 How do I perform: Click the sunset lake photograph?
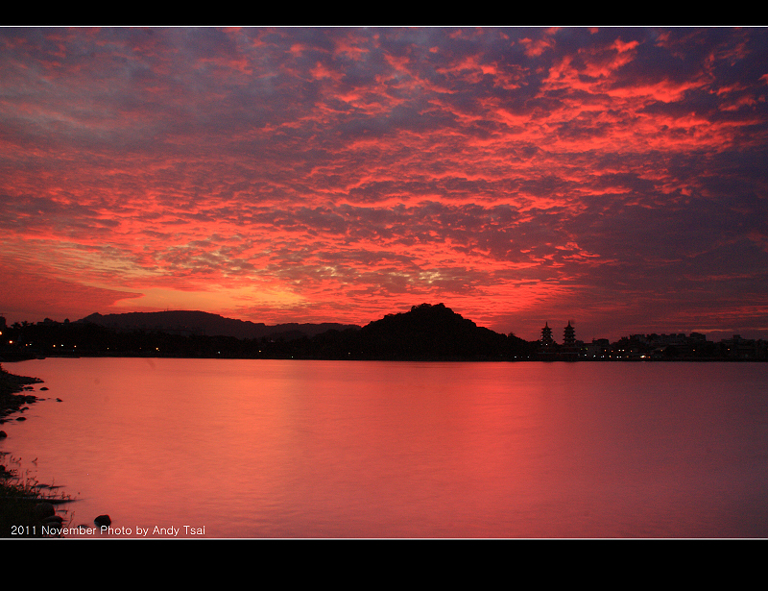[x=384, y=283]
